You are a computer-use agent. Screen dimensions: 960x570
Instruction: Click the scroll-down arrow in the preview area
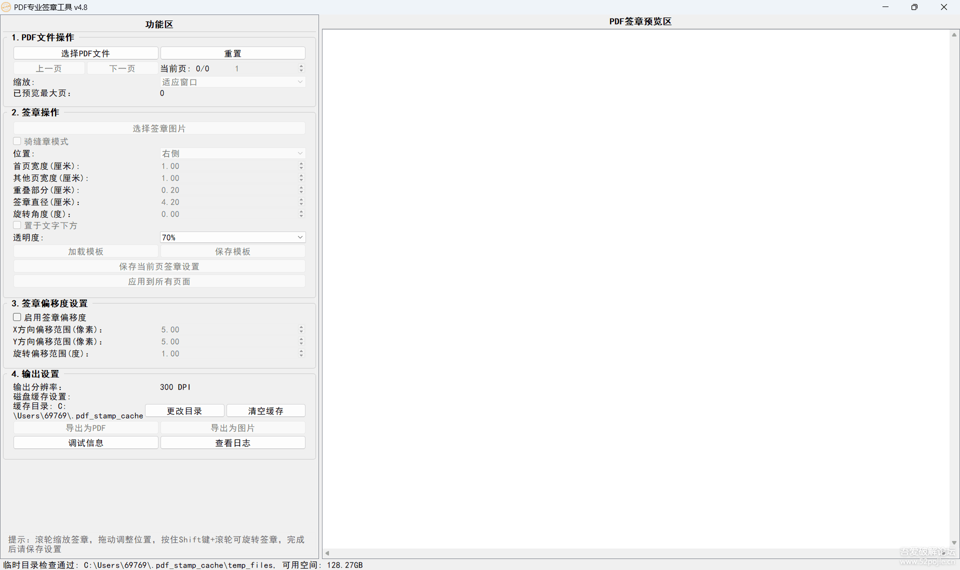point(954,542)
